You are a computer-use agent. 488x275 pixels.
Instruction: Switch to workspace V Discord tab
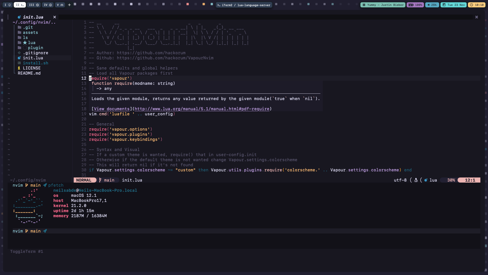[60, 5]
